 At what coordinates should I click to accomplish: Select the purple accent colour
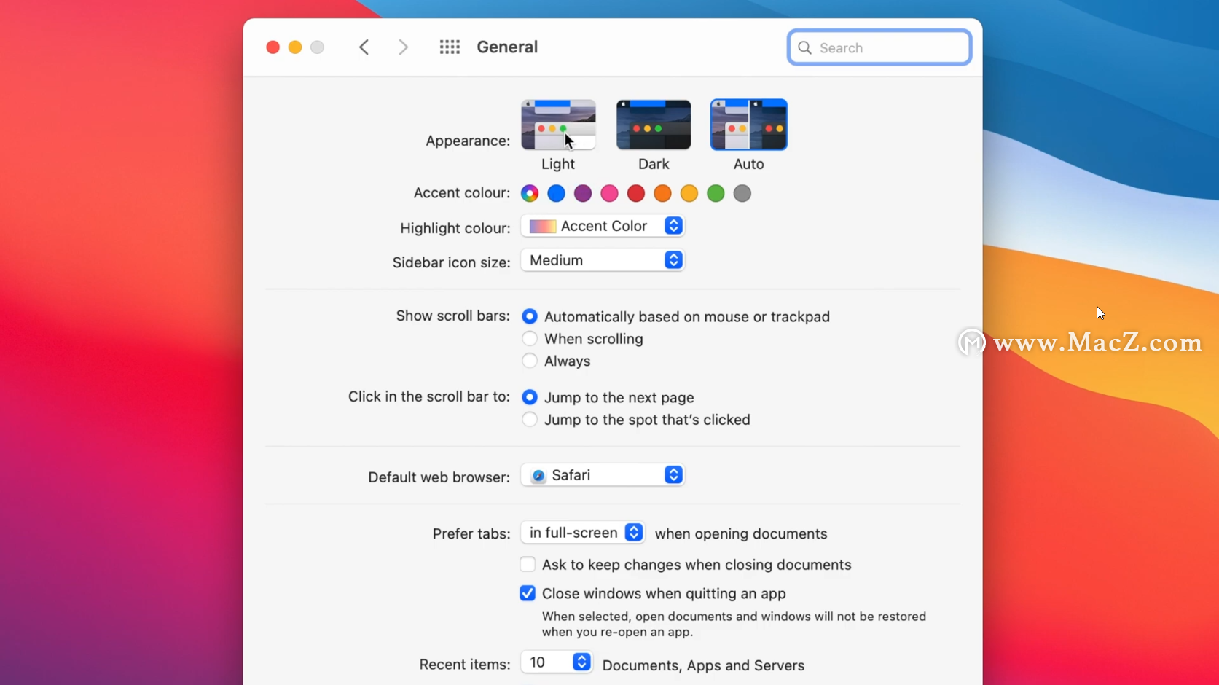point(583,193)
